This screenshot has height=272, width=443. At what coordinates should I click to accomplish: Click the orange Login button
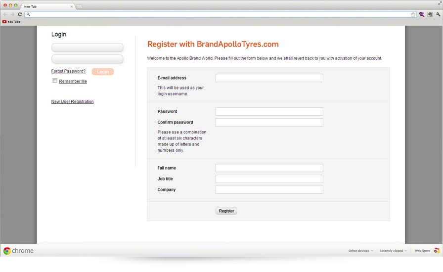[x=102, y=72]
